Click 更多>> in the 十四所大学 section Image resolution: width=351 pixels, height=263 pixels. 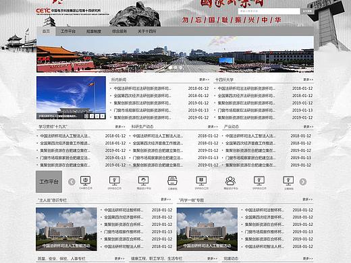pyautogui.click(x=308, y=80)
